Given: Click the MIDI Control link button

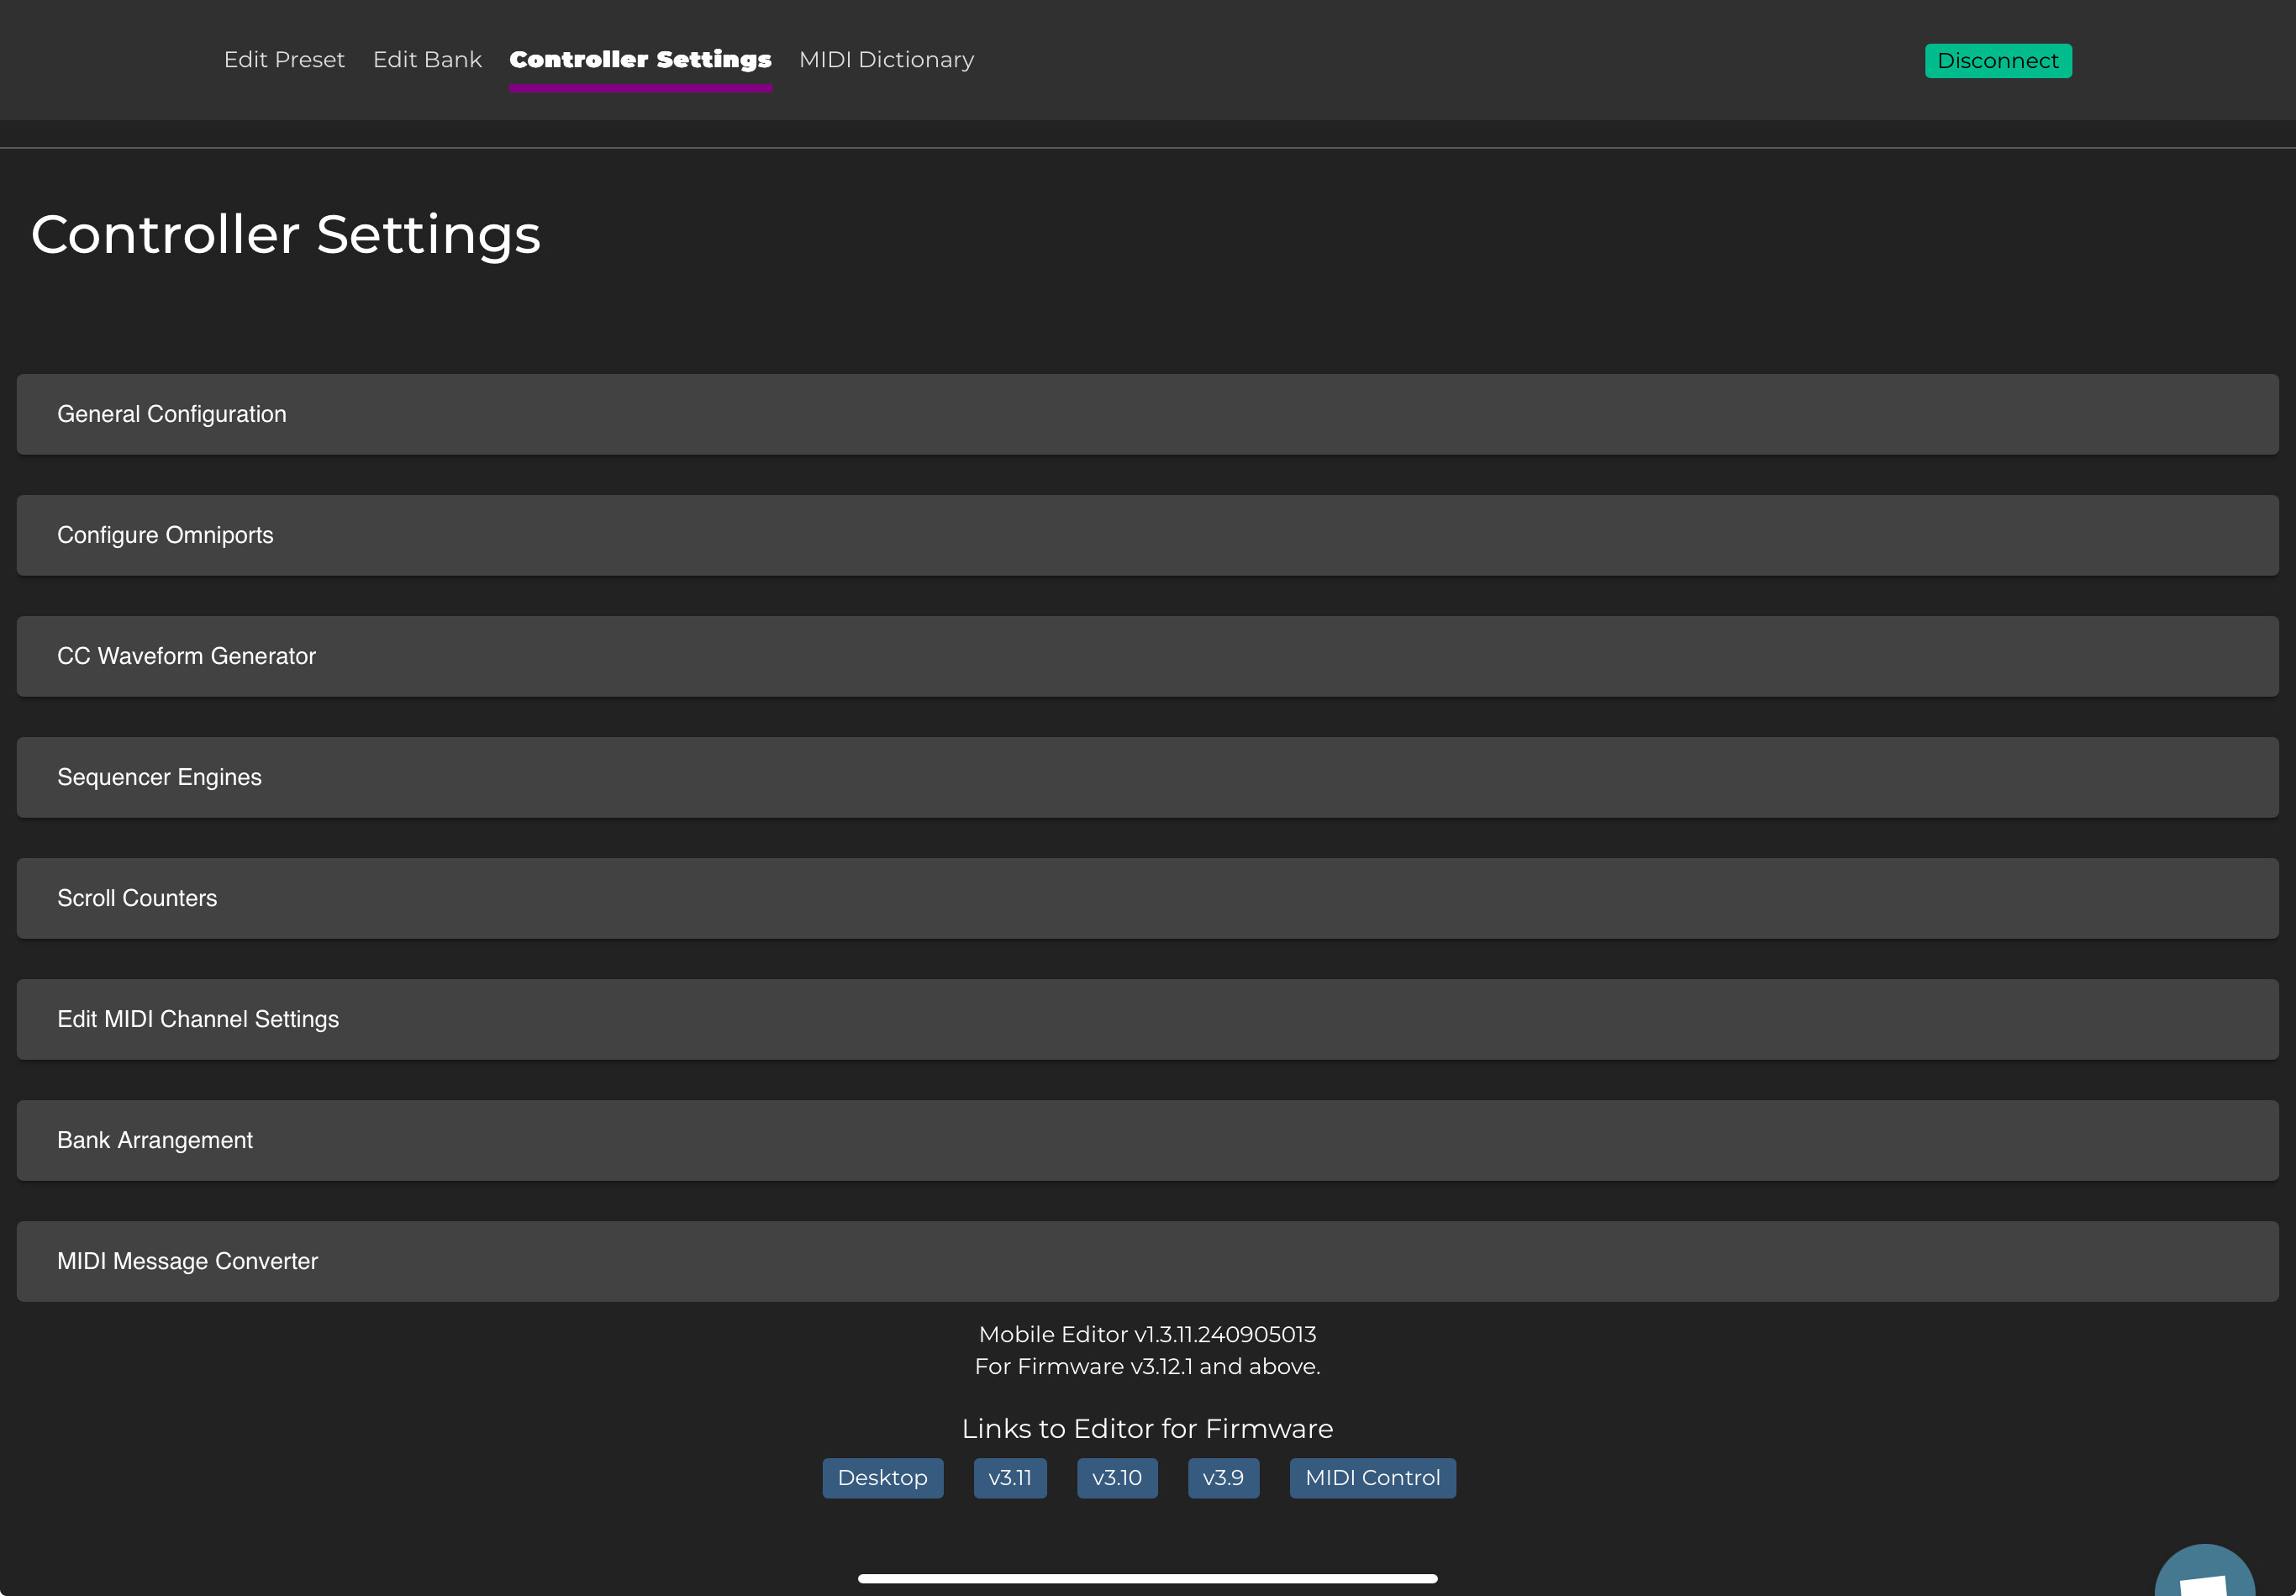Looking at the screenshot, I should tap(1372, 1478).
